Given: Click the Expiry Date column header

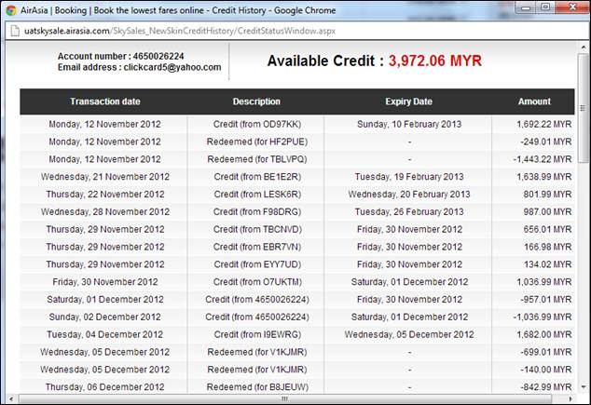Looking at the screenshot, I should click(x=408, y=101).
